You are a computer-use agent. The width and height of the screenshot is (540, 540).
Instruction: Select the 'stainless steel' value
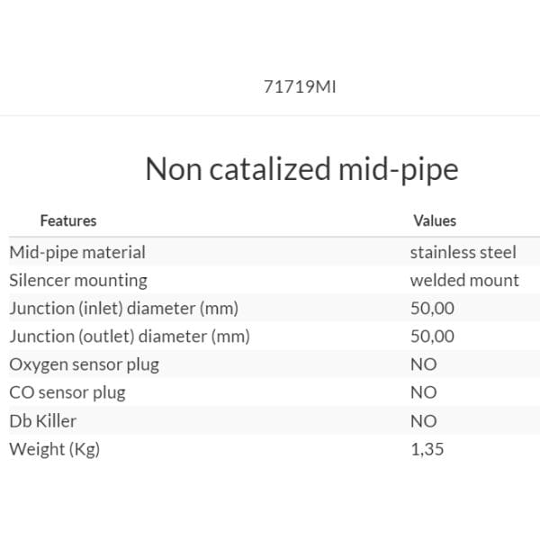[463, 253]
